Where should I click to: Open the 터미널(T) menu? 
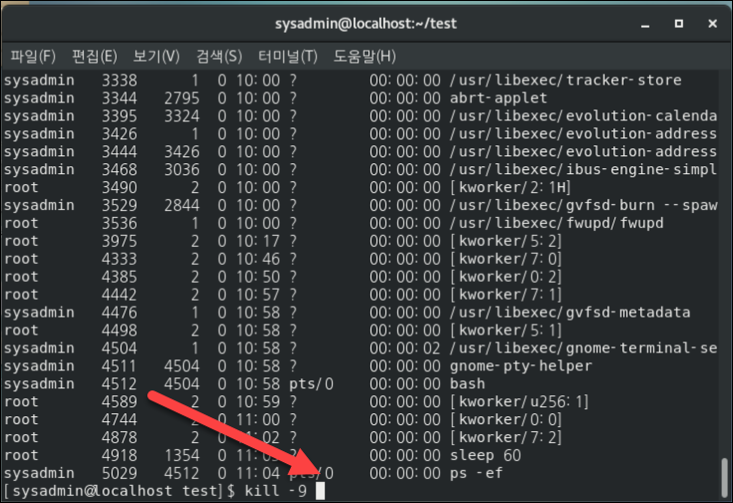[288, 57]
